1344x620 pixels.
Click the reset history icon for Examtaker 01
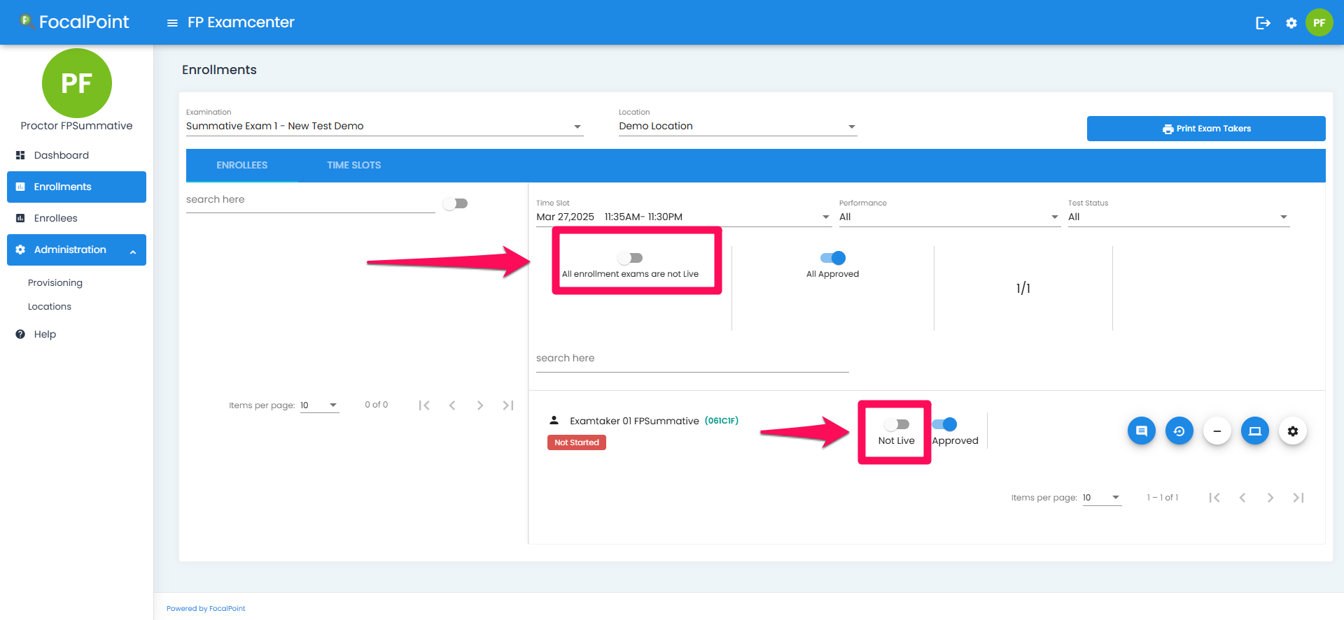(1179, 431)
